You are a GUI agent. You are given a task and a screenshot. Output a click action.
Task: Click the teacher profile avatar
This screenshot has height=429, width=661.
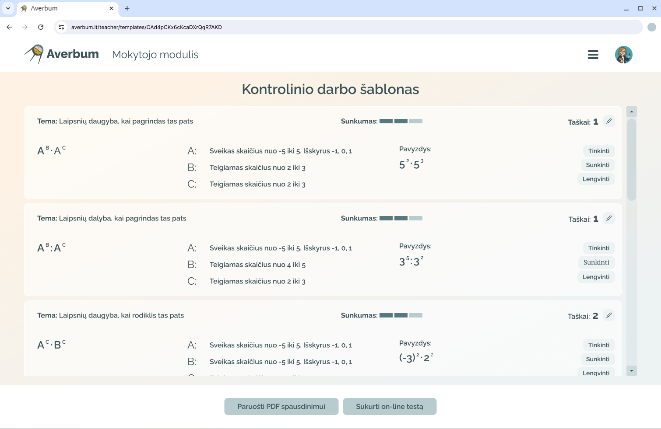pos(623,55)
